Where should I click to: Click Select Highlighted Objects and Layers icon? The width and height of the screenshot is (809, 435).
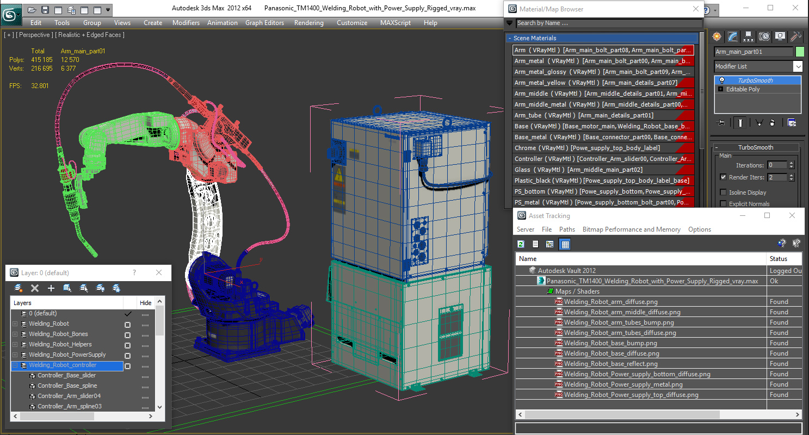coord(67,288)
